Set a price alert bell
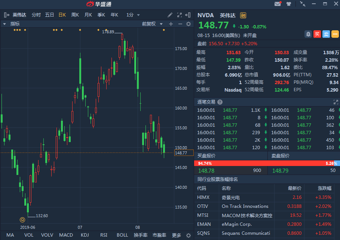 coord(308,34)
